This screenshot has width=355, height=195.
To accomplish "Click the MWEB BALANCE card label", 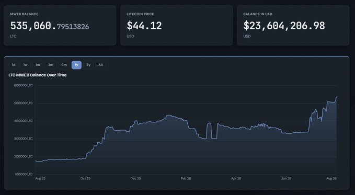I will [x=24, y=14].
